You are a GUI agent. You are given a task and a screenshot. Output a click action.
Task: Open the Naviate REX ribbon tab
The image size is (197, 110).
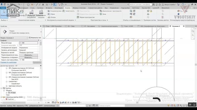pyautogui.click(x=146, y=8)
